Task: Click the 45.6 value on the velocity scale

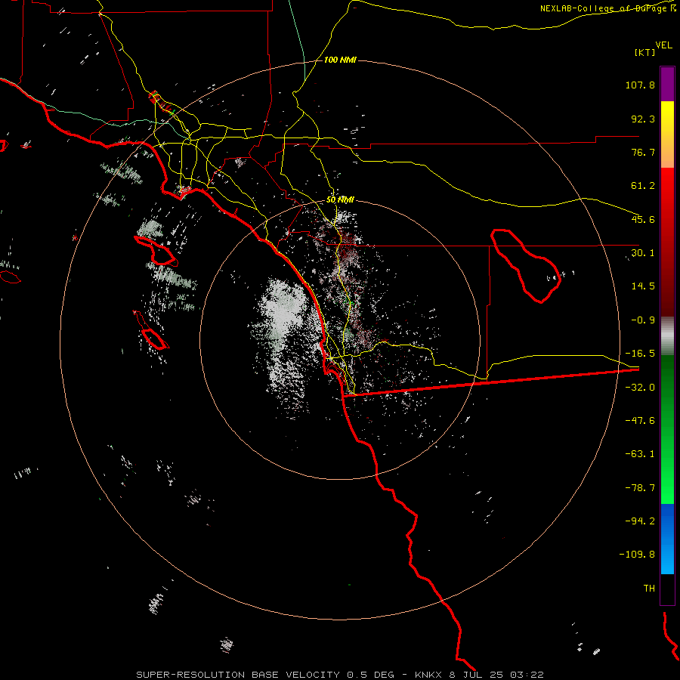Action: [x=643, y=219]
